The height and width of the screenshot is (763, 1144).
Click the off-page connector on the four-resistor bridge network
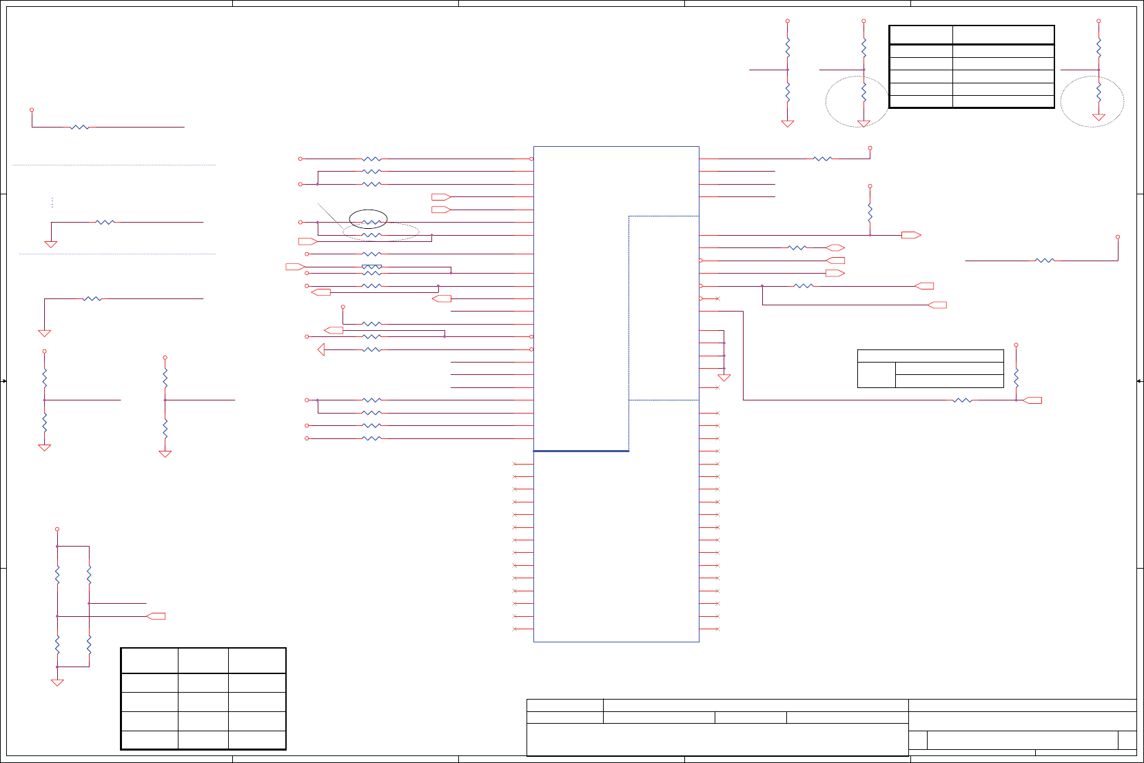tap(156, 616)
